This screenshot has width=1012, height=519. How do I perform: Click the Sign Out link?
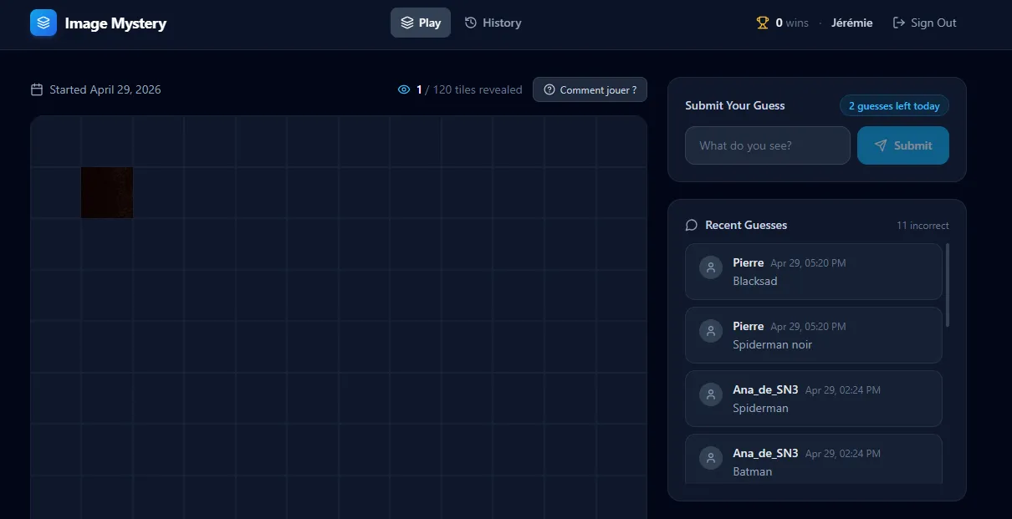[x=925, y=23]
